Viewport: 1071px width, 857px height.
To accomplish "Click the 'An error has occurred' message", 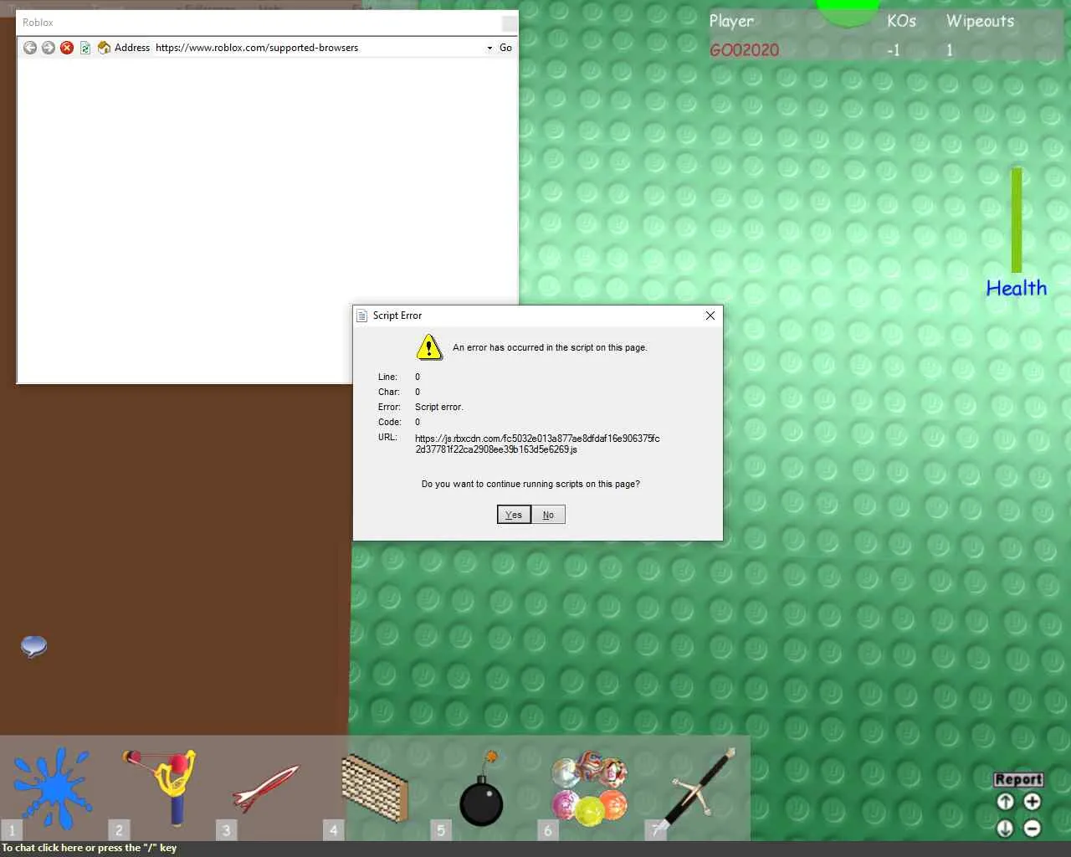I will [x=550, y=347].
